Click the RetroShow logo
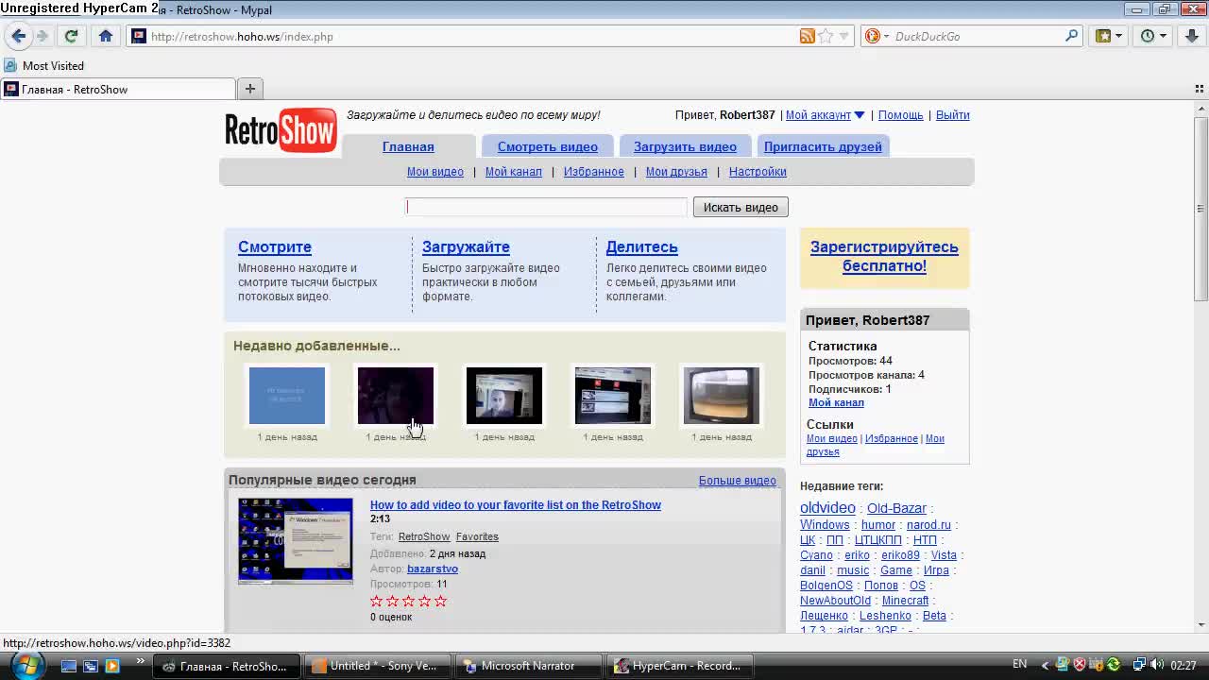Image resolution: width=1209 pixels, height=680 pixels. pos(281,130)
